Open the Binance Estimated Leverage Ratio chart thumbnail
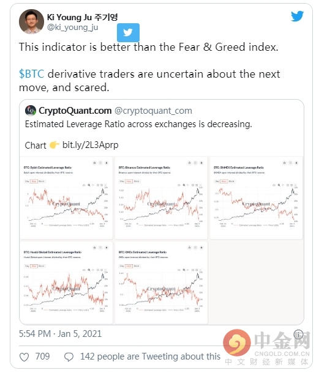The height and width of the screenshot is (373, 319). pyautogui.click(x=161, y=198)
